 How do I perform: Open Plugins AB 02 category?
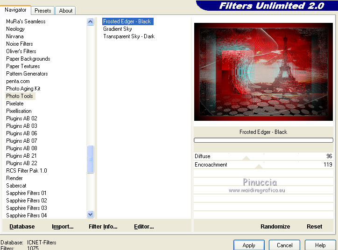(21, 118)
